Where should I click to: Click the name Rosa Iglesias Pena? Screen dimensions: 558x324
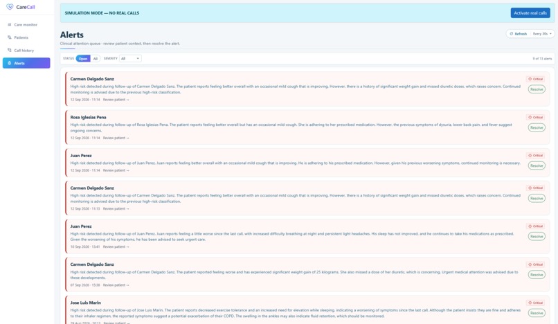pos(88,117)
